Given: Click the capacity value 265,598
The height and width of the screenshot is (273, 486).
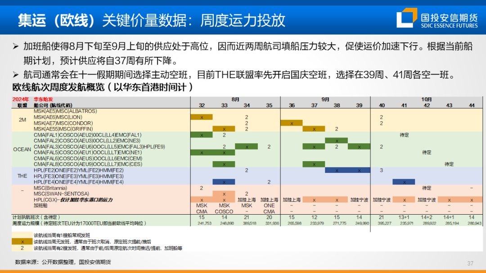Looking at the screenshot, I should pos(294,223).
